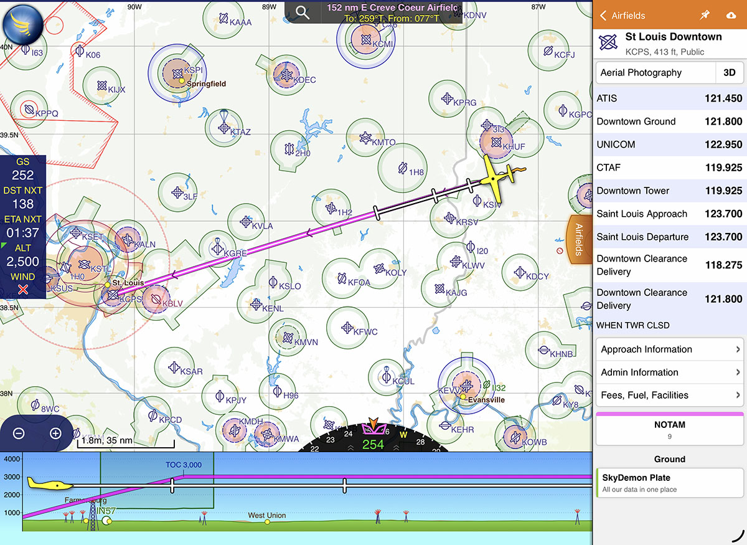The width and height of the screenshot is (747, 545).
Task: Tap the KCPS airfield symbol on map
Action: tap(113, 295)
